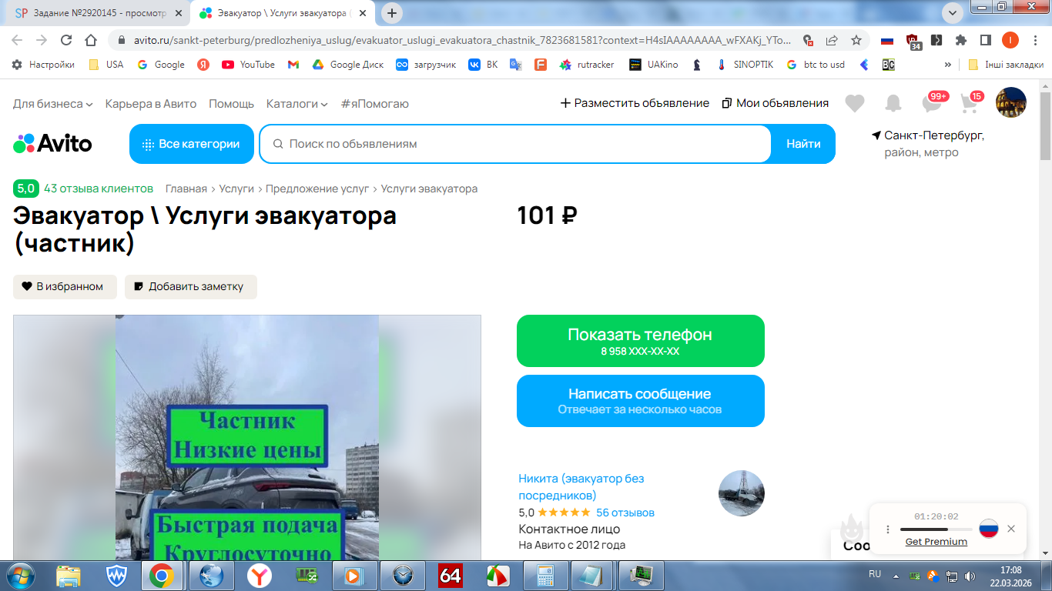
Task: Open favorites heart icon in Avito header
Action: coord(854,103)
